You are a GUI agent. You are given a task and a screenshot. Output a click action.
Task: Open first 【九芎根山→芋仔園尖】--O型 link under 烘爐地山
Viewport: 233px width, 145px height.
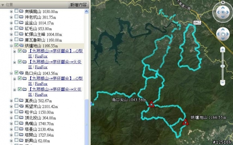56,51
